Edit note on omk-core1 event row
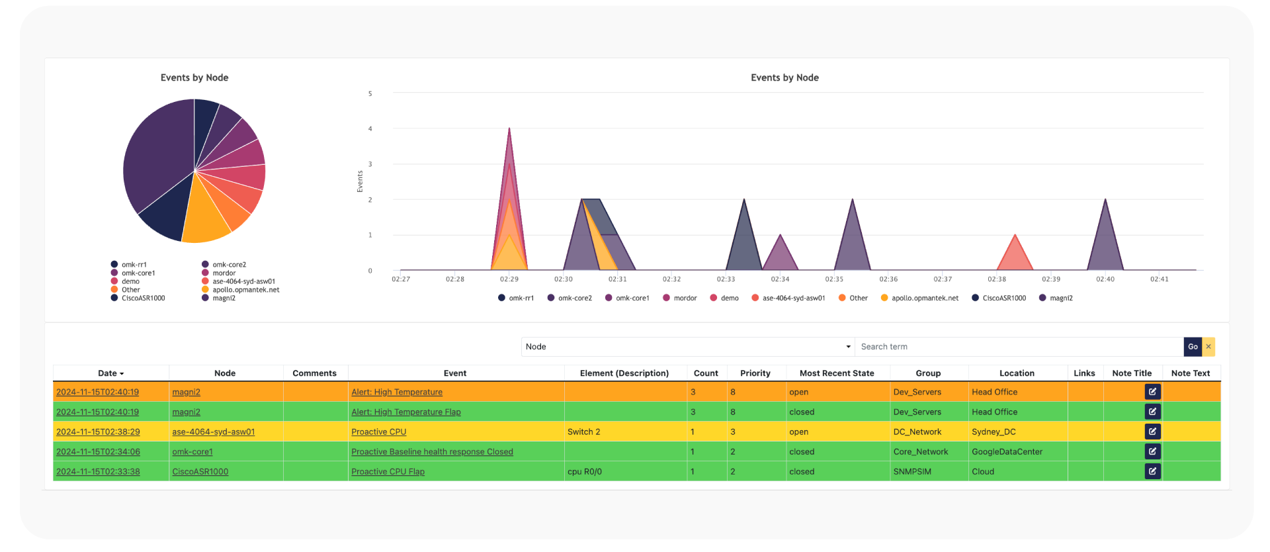This screenshot has width=1270, height=552. point(1152,451)
